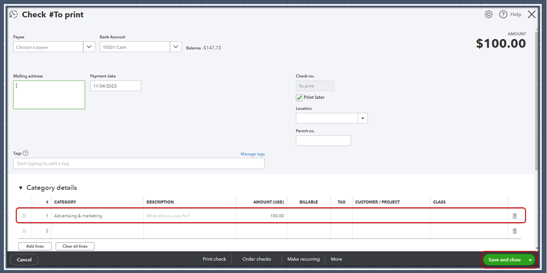Click drag handle of line 1

[24, 216]
